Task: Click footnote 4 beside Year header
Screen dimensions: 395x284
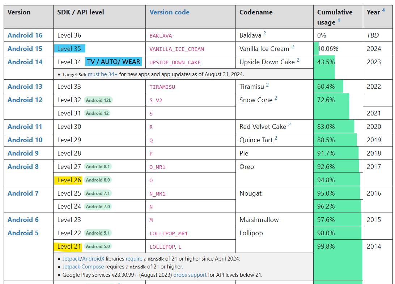Action: pos(383,10)
